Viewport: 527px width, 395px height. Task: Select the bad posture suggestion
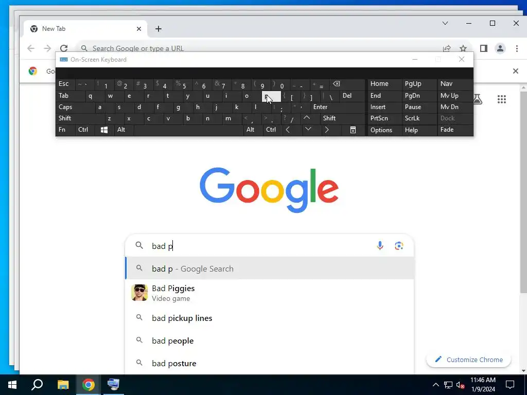[270, 363]
